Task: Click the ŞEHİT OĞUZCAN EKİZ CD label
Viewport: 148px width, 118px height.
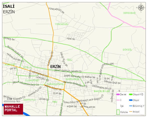Action: click(x=26, y=83)
